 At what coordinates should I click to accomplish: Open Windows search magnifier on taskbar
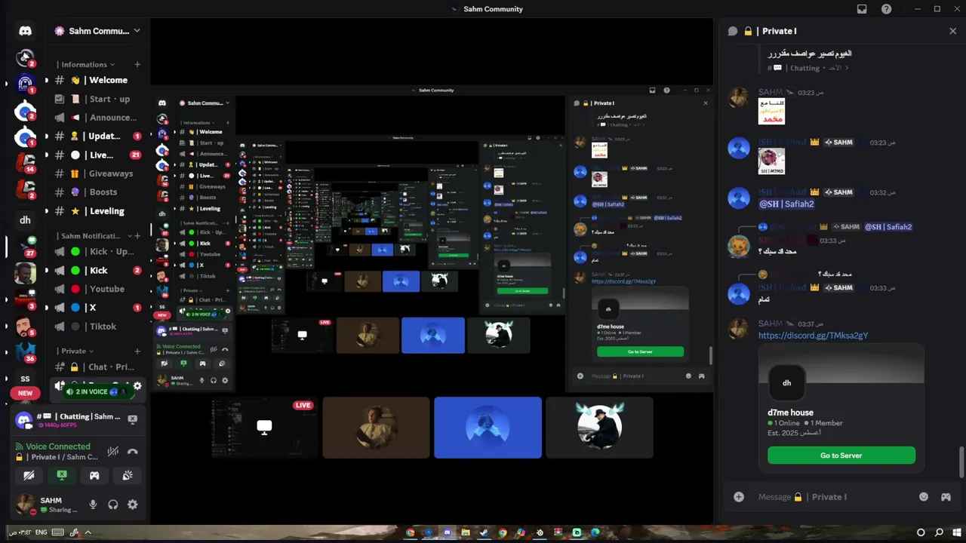(x=938, y=532)
